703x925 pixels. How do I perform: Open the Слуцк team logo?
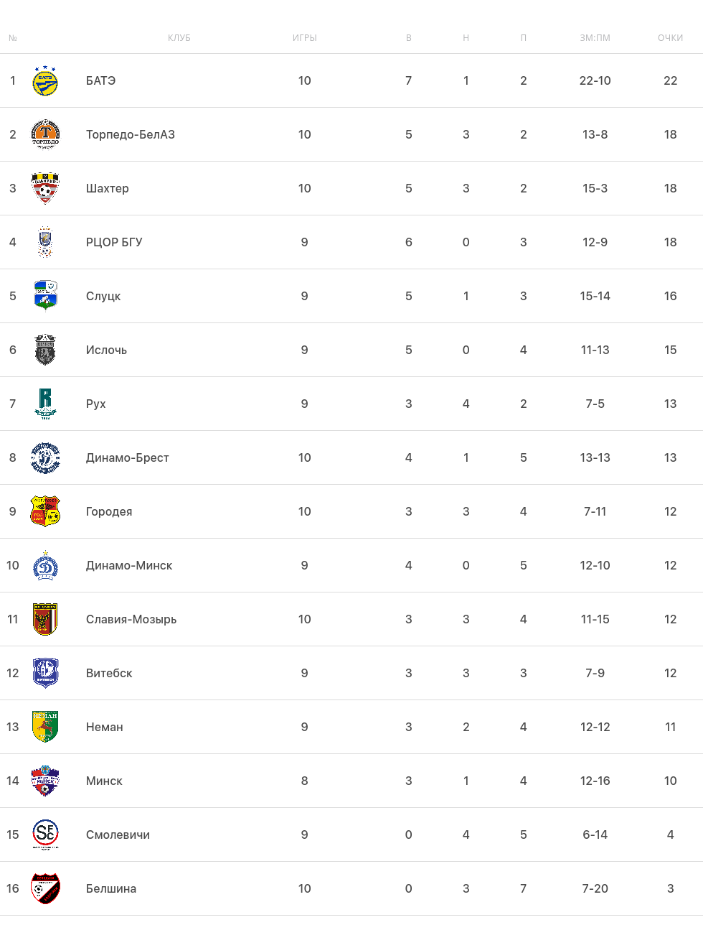click(x=45, y=296)
